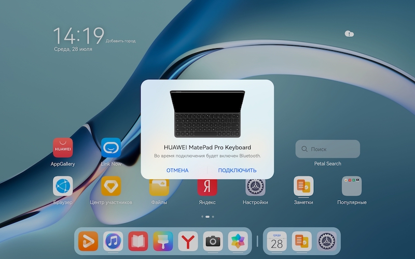Launch the Themes paintbrush app in dock
The image size is (415, 259).
tap(163, 241)
